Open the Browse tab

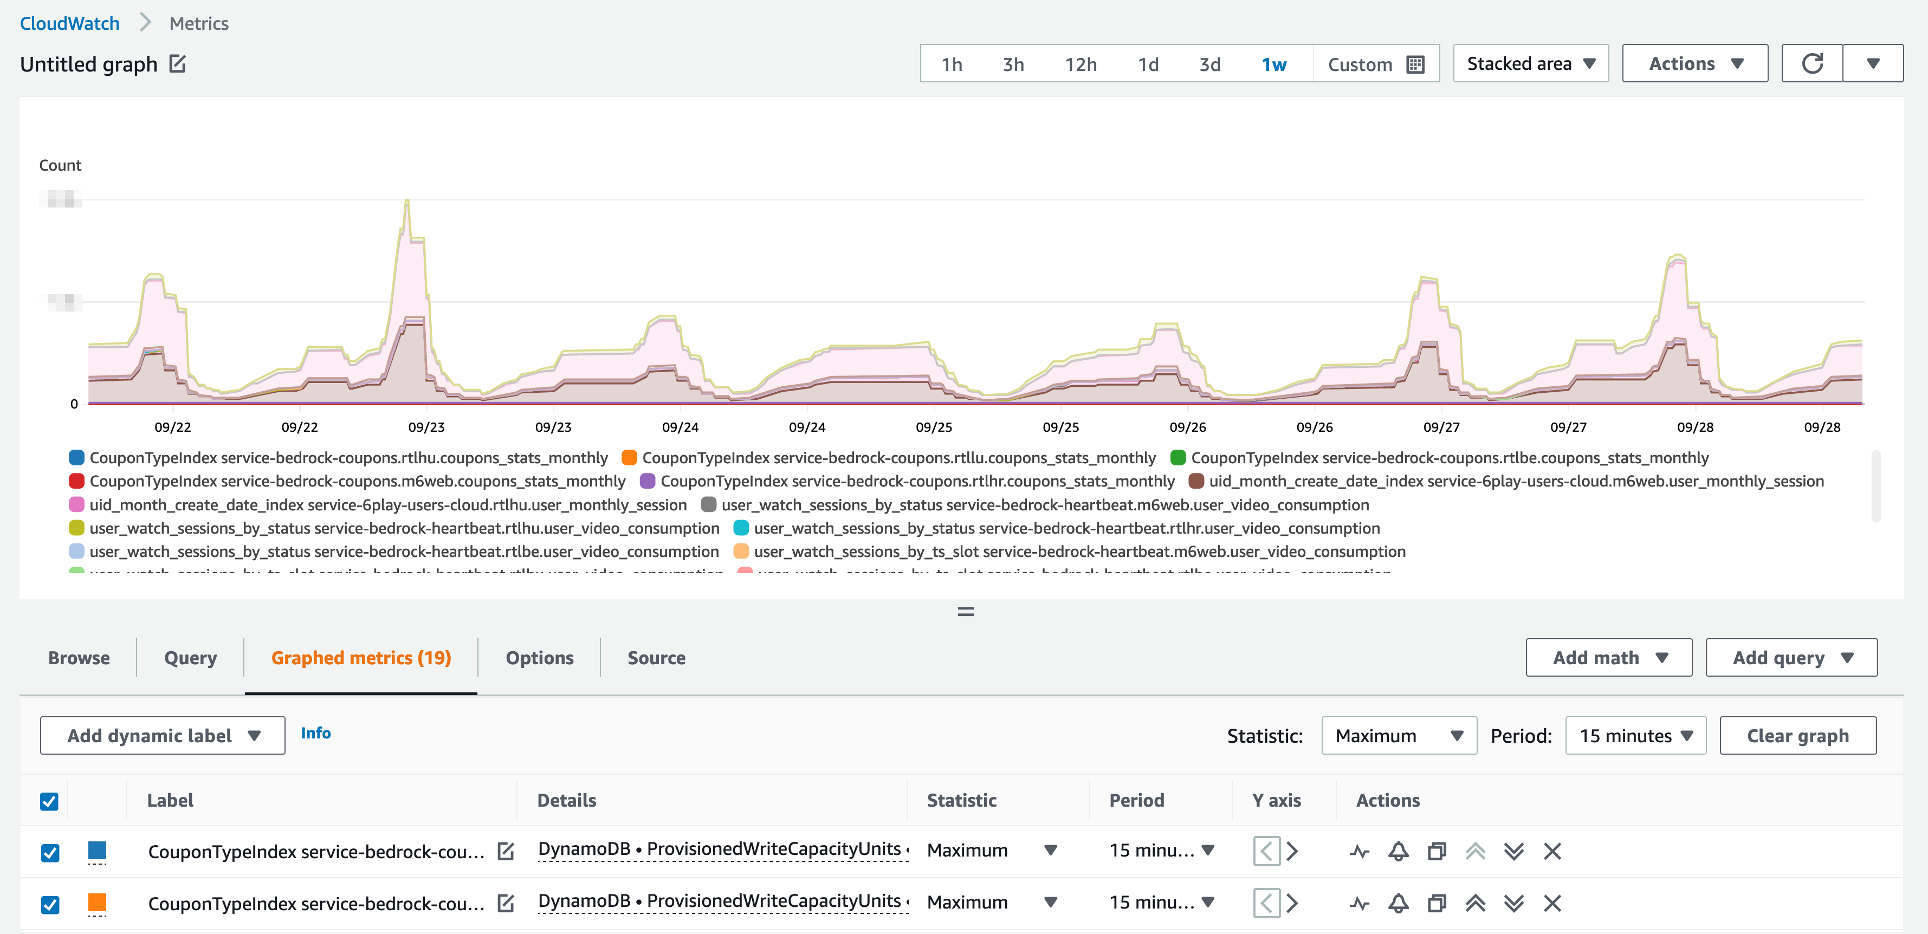79,658
